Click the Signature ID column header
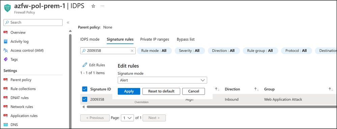Image resolution: width=337 pixels, height=129 pixels. [101, 89]
